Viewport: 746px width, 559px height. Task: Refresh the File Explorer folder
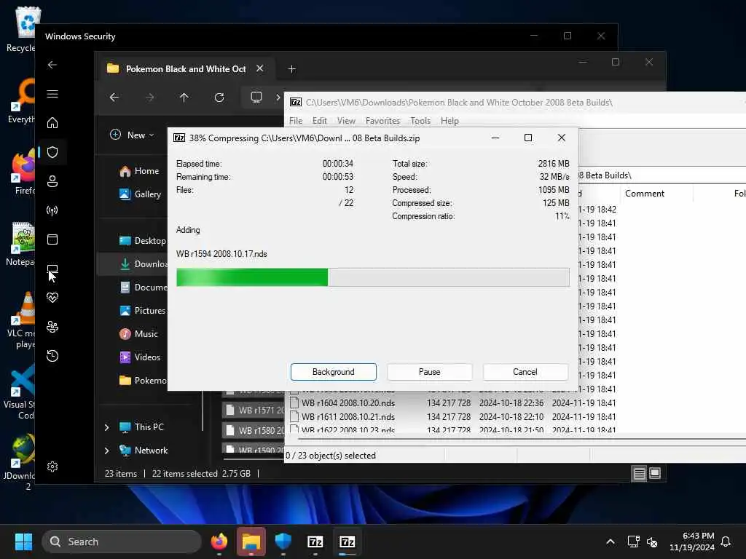(219, 98)
